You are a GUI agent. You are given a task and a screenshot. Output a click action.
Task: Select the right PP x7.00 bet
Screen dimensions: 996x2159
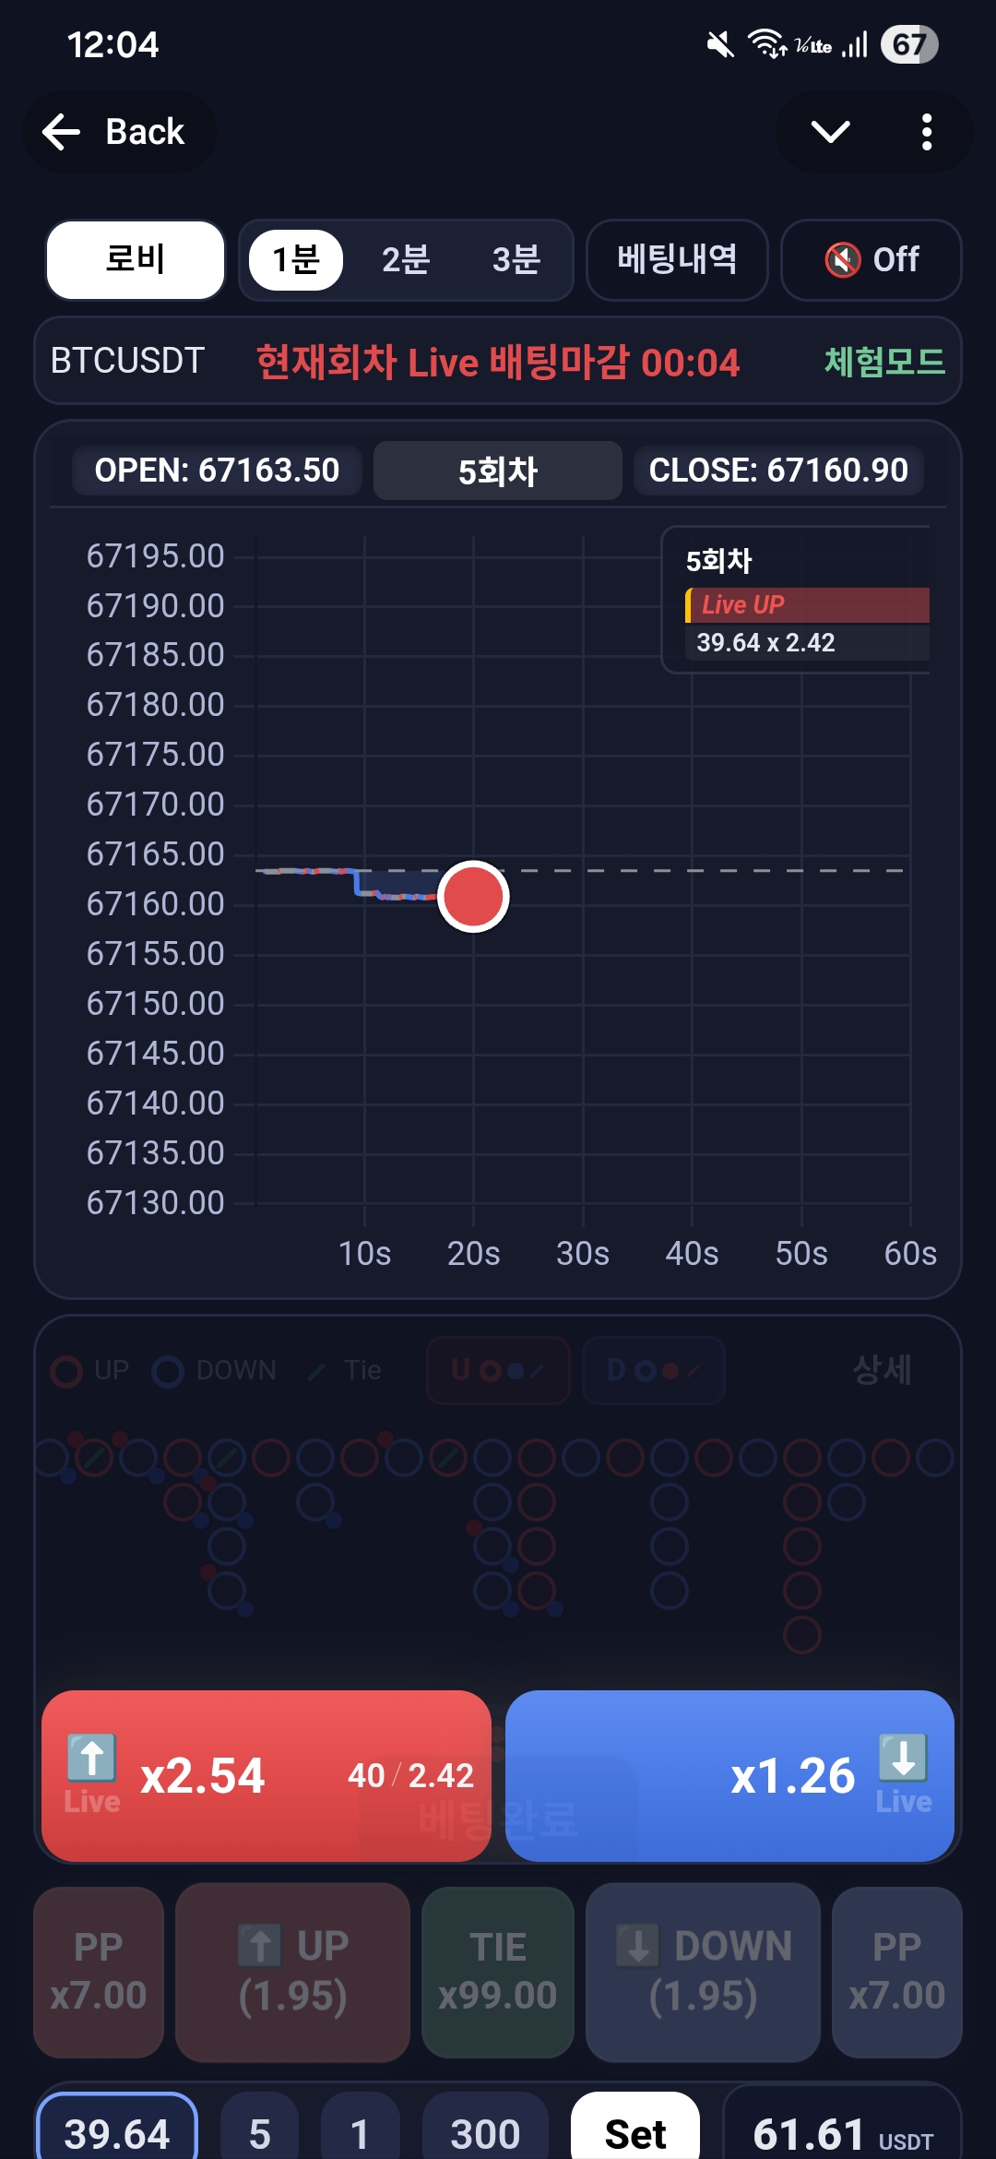coord(896,1972)
